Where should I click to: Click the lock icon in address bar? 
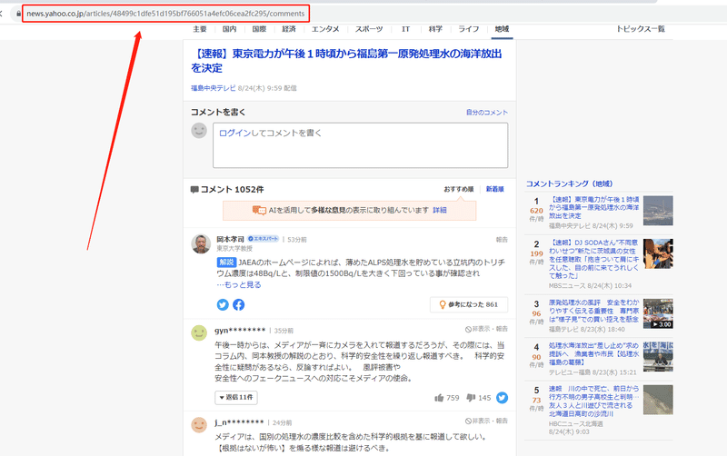pos(18,14)
